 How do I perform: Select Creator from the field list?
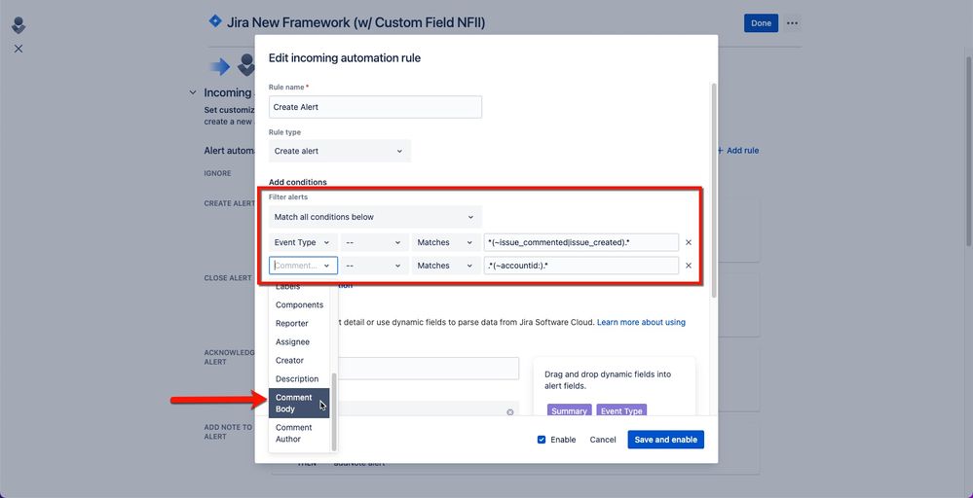pyautogui.click(x=299, y=361)
